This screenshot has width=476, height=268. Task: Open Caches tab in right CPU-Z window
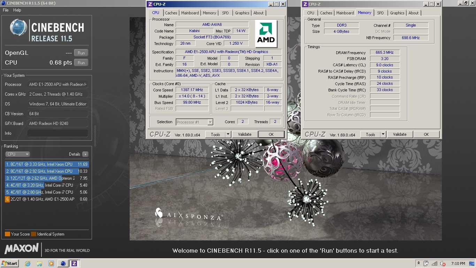click(326, 13)
